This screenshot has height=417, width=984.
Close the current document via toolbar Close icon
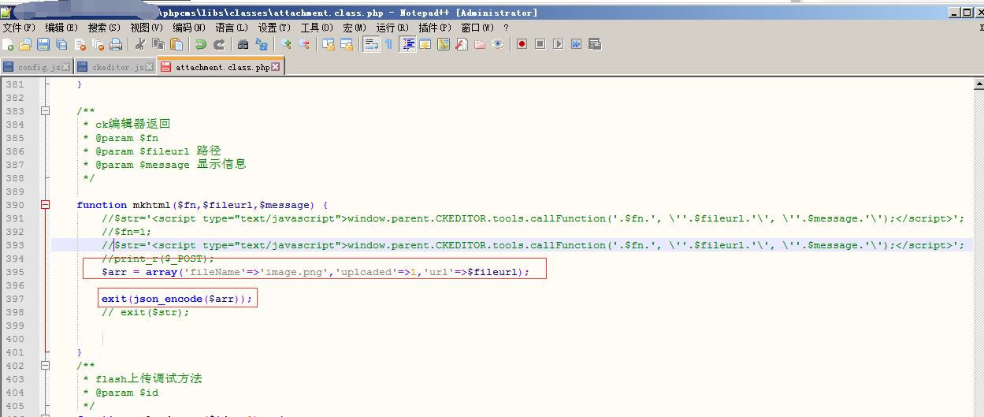point(80,44)
